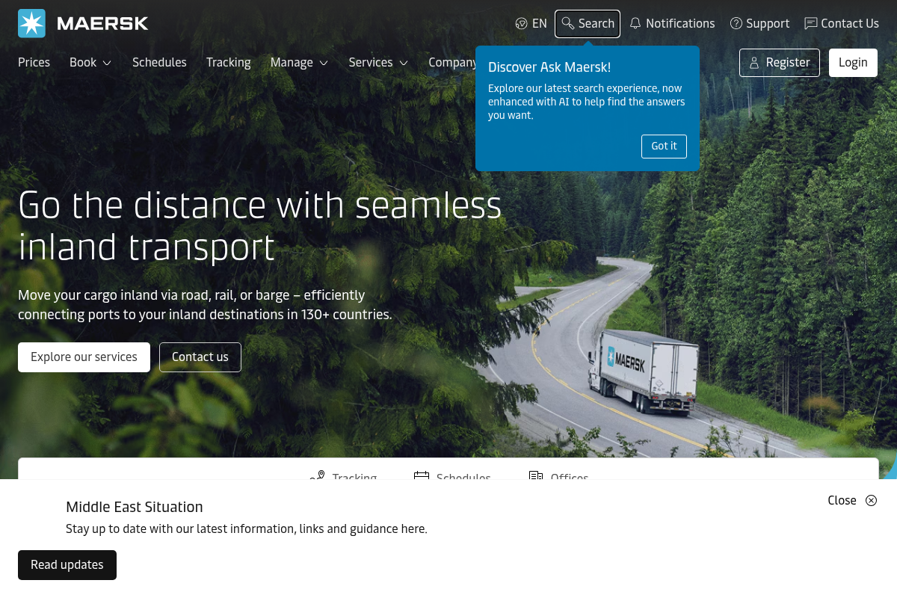Open Notifications bell
This screenshot has height=598, width=897.
click(672, 23)
